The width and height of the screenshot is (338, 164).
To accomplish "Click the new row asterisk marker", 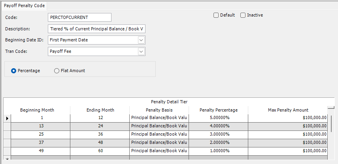I will (7, 158).
